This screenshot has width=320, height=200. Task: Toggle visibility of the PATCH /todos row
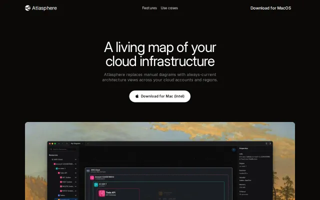[75, 191]
